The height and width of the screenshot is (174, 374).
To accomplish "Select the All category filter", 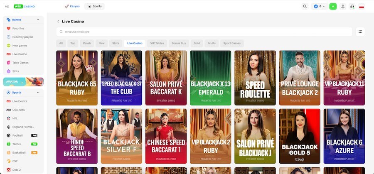I will pyautogui.click(x=61, y=43).
